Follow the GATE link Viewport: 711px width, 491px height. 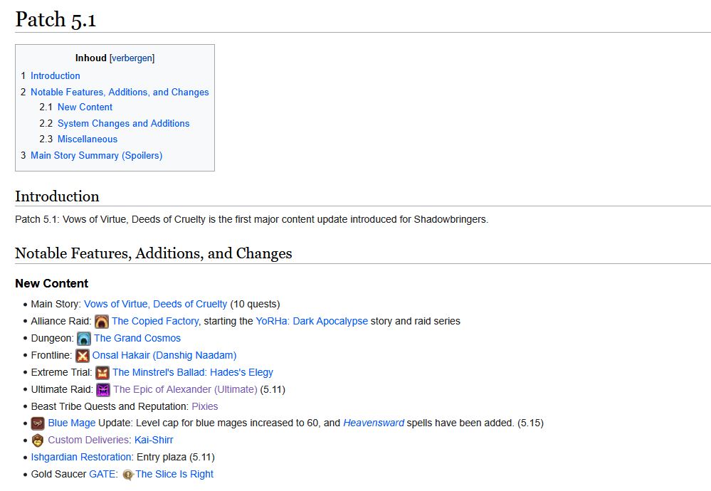point(102,474)
